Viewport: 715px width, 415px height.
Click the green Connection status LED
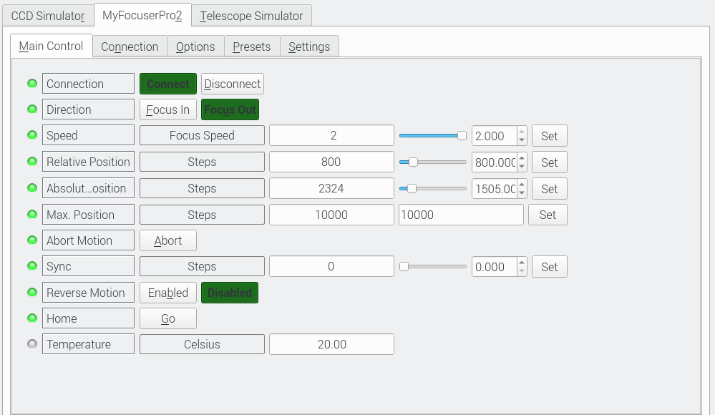(x=32, y=84)
